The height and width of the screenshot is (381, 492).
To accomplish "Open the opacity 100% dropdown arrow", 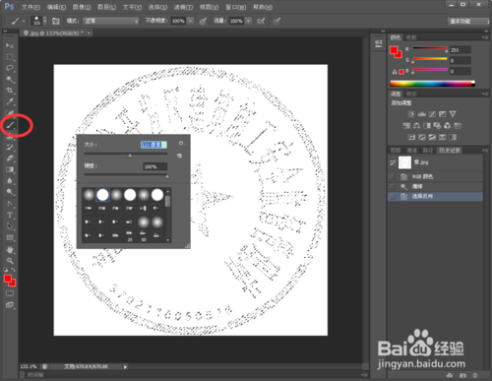I will [x=191, y=21].
